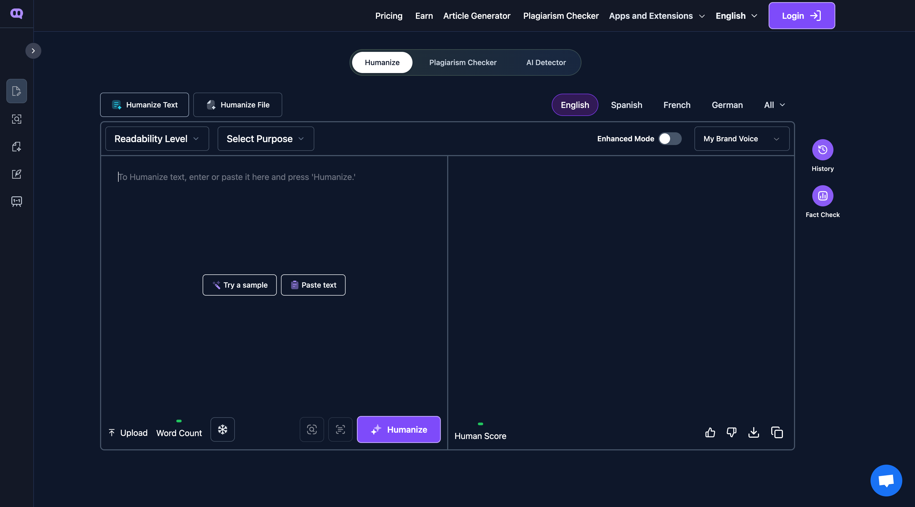Click the purple Humanize button
Image resolution: width=915 pixels, height=507 pixels.
(x=398, y=430)
